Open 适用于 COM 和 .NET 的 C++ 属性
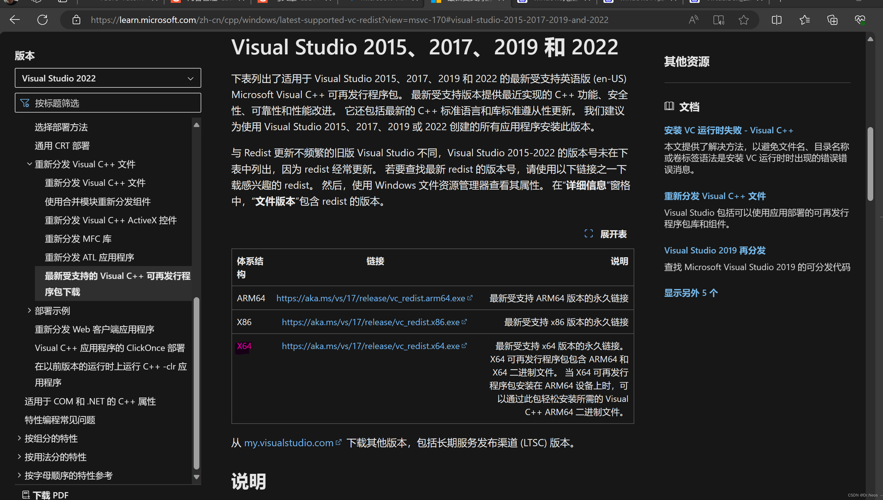The image size is (883, 500). pyautogui.click(x=90, y=401)
